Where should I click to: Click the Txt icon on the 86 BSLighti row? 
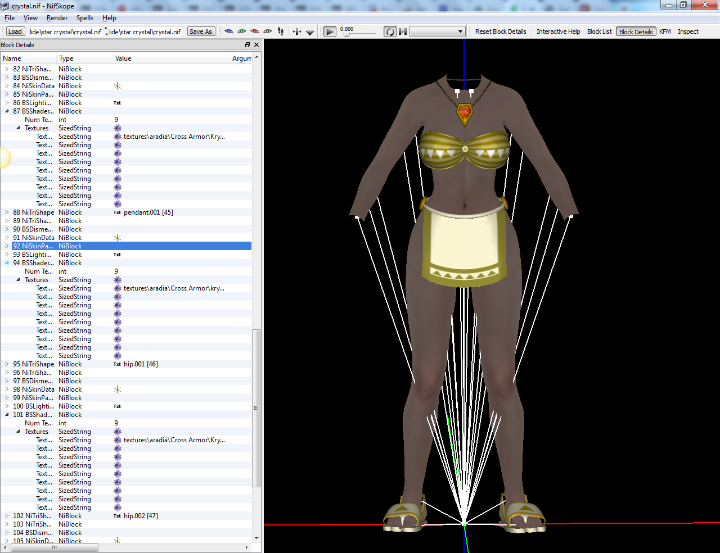(117, 103)
